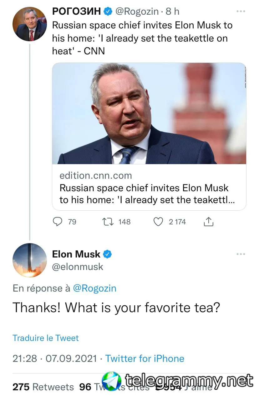Click "Traduire le Tweet" link

click(x=46, y=338)
